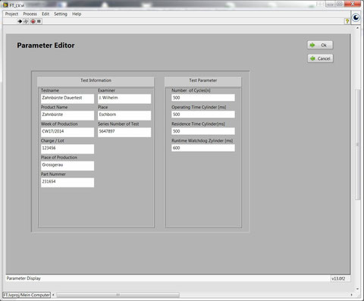The width and height of the screenshot is (364, 301).
Task: Click the Run arrow in the toolbar
Action: 20,21
